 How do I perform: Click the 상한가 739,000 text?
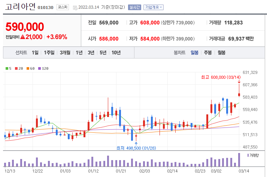[178, 22]
